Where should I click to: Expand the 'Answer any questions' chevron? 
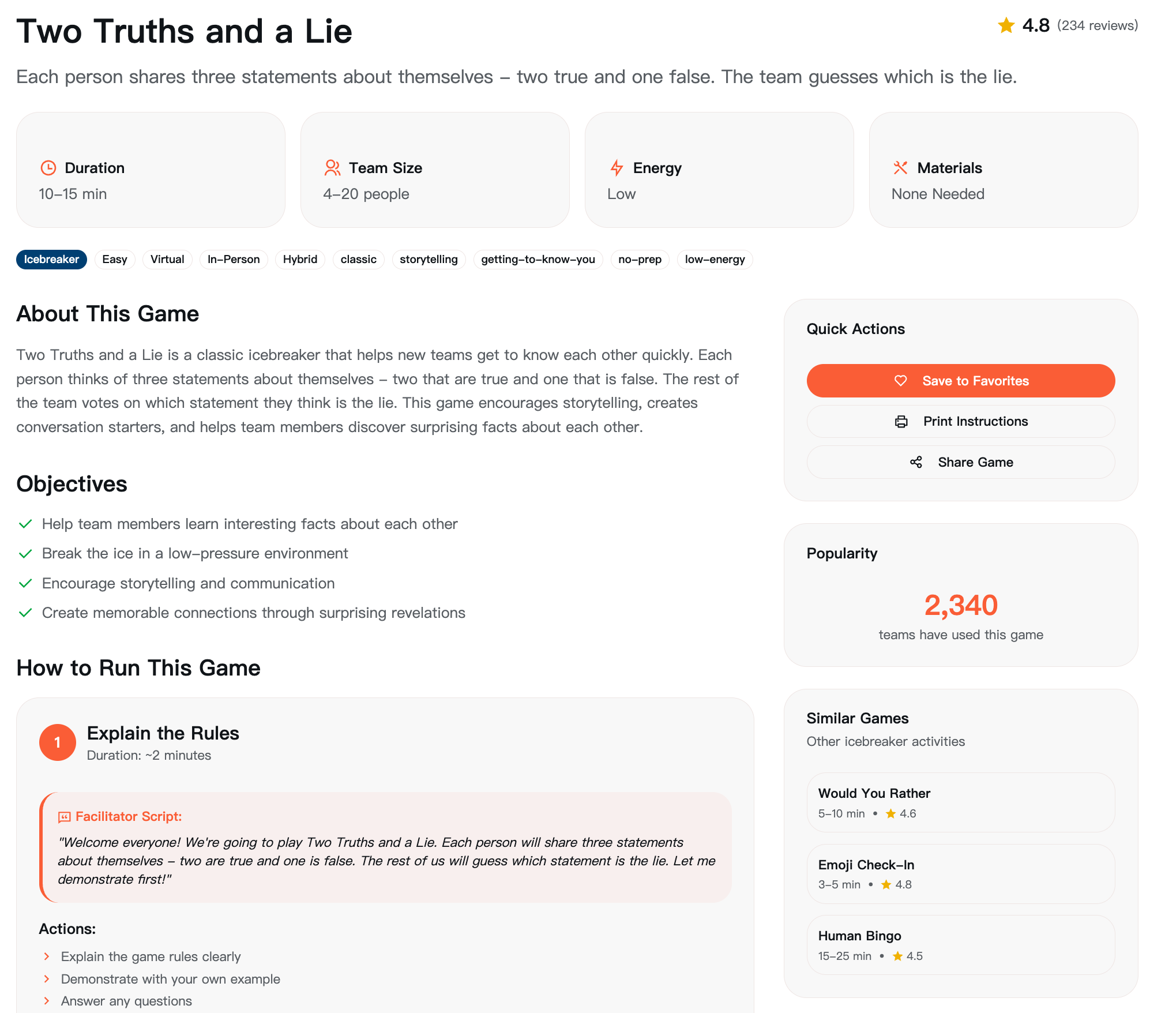pyautogui.click(x=47, y=1001)
